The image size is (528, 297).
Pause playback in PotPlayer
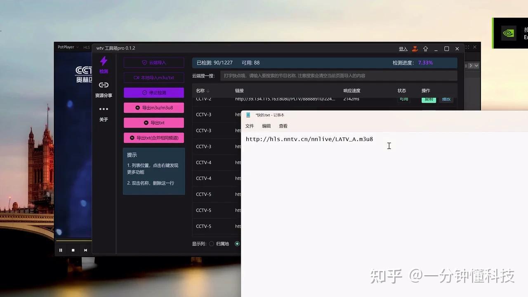coord(61,250)
